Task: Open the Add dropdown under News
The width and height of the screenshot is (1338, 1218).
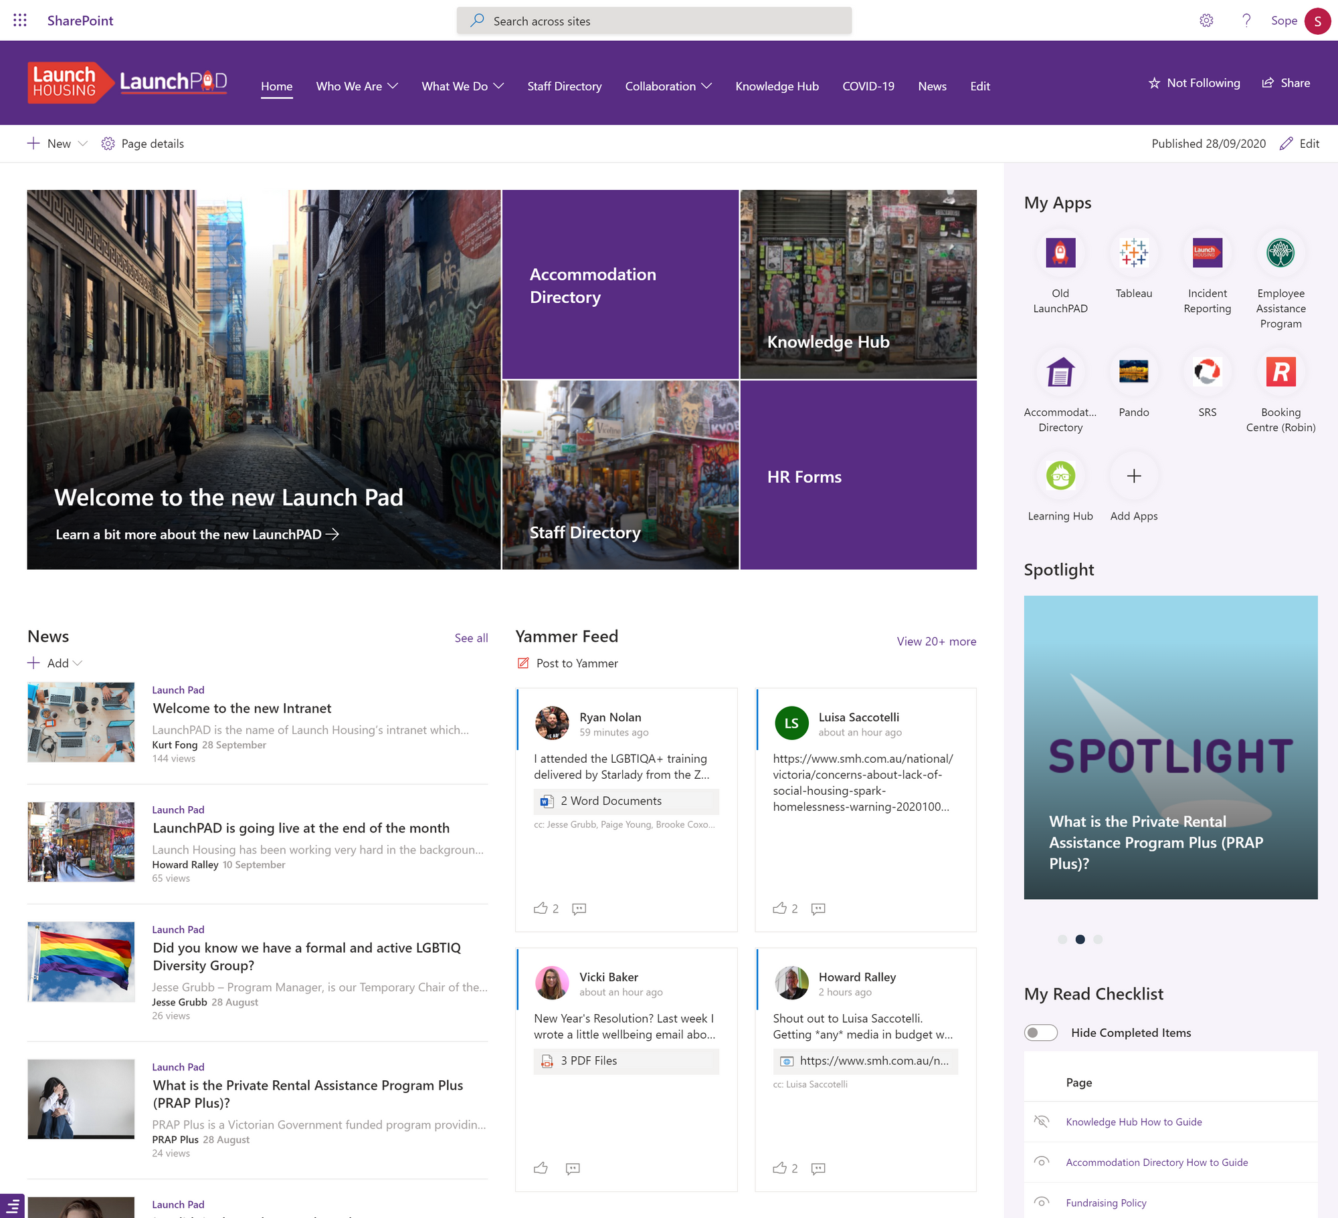Action: tap(55, 663)
